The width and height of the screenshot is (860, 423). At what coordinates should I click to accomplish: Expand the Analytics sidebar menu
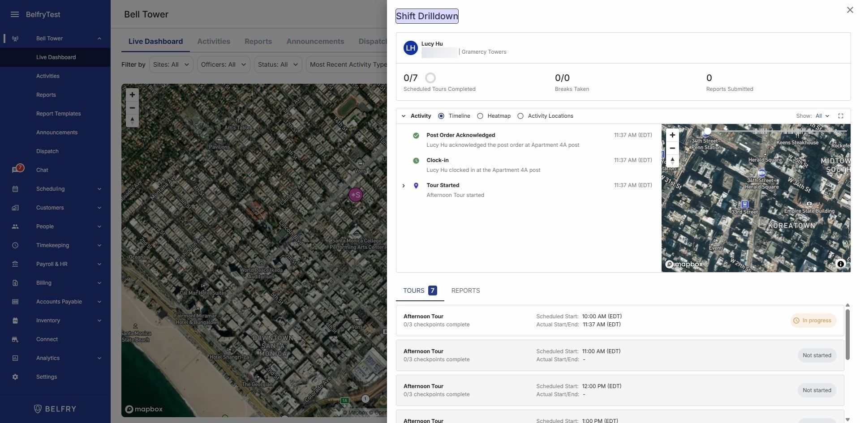[x=99, y=358]
